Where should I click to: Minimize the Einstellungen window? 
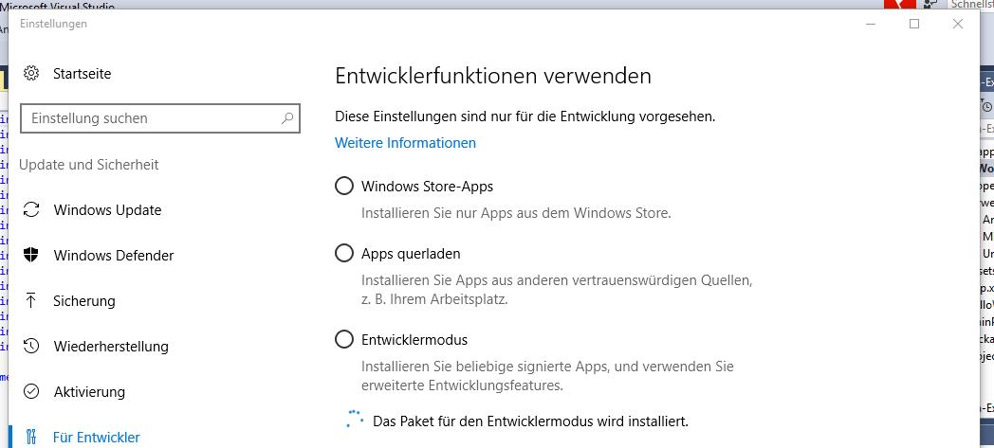tap(871, 24)
